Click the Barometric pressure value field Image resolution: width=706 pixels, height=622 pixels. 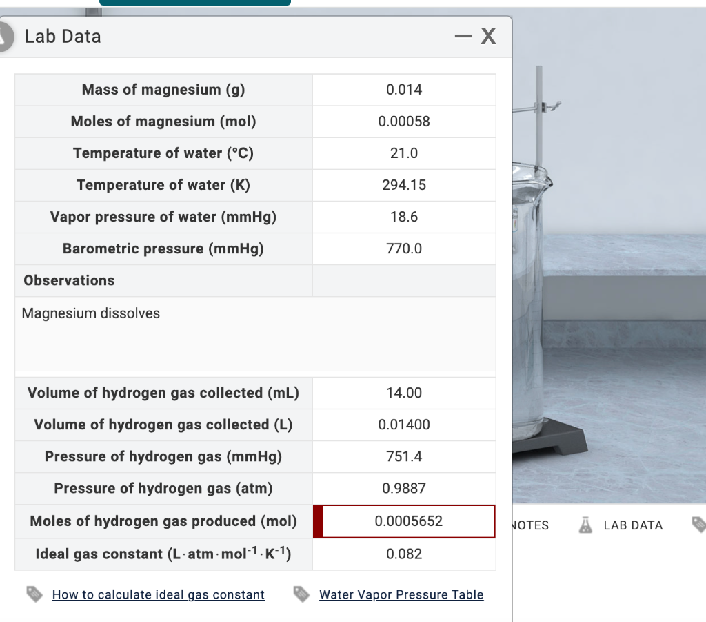[x=404, y=249]
